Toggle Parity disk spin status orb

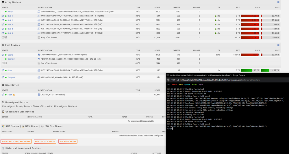click(6, 12)
